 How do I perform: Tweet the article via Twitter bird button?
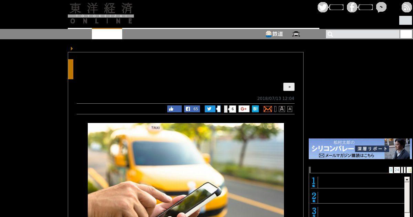coord(210,109)
